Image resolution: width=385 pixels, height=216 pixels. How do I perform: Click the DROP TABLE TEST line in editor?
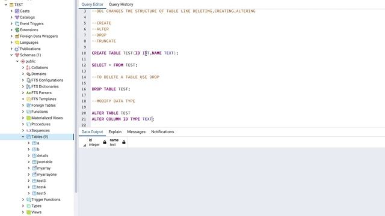point(111,89)
